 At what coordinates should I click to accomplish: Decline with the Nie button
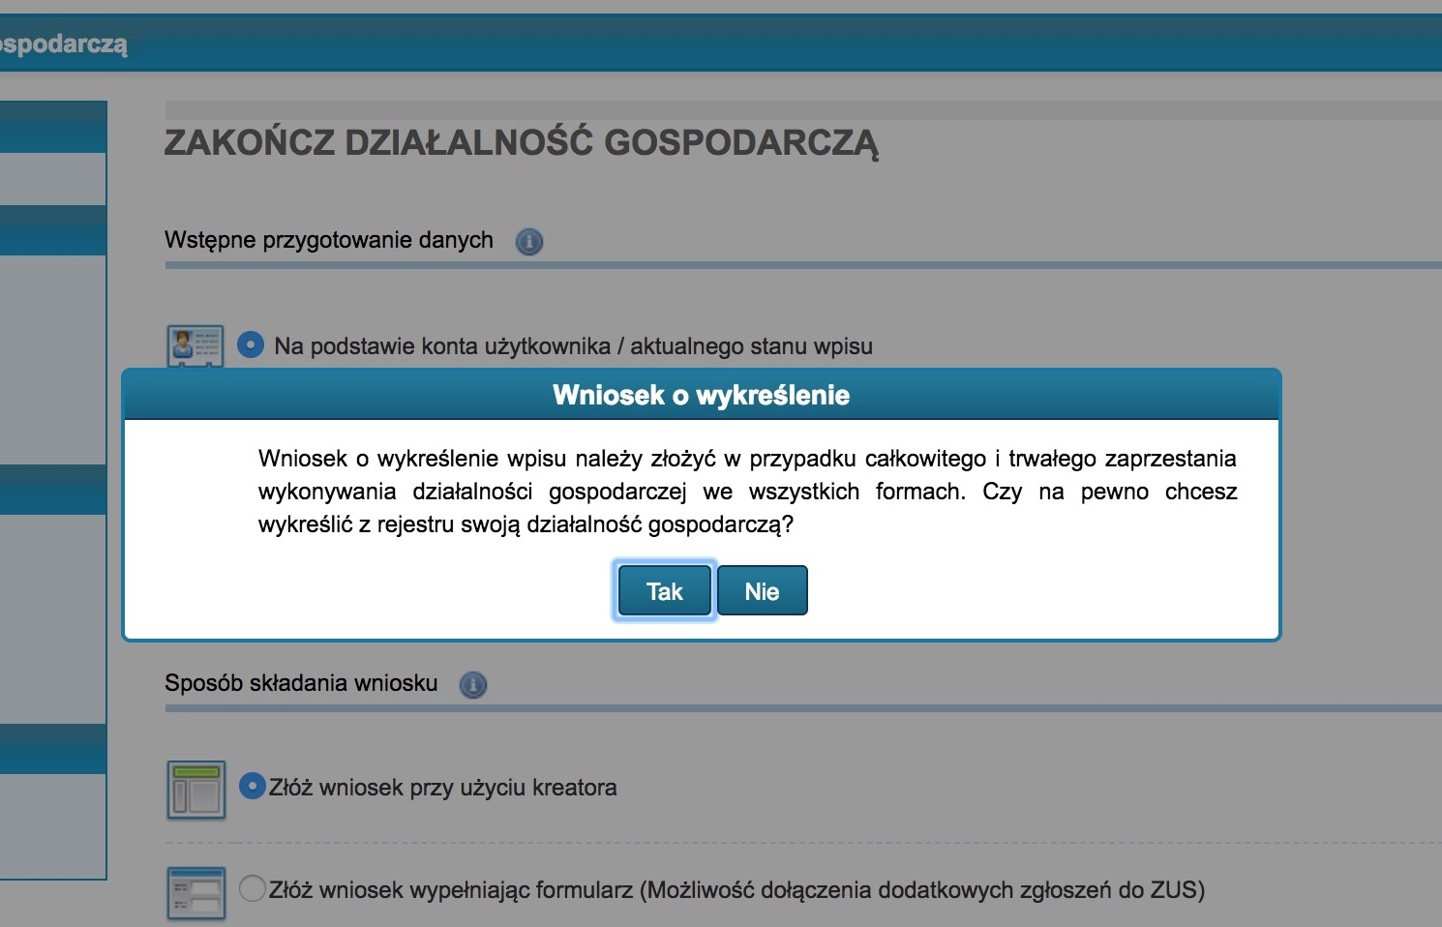point(763,590)
